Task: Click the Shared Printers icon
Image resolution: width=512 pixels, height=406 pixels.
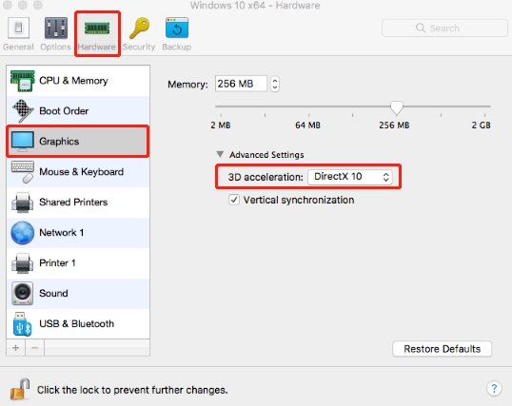Action: click(22, 203)
